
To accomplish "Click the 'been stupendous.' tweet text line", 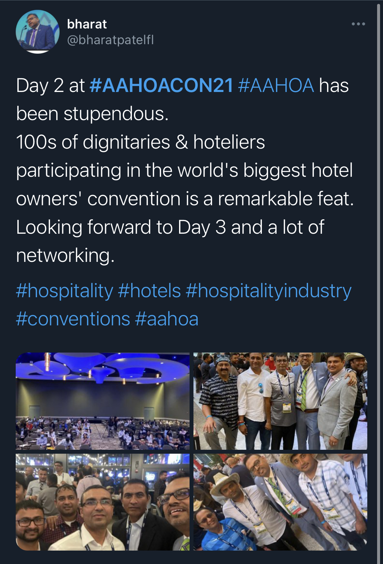I will click(x=92, y=114).
